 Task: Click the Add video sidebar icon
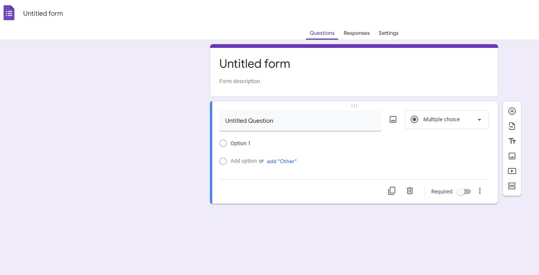(x=512, y=171)
